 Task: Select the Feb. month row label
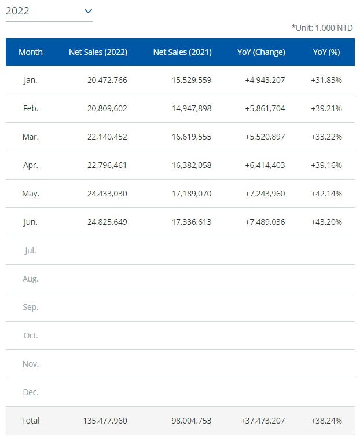31,108
